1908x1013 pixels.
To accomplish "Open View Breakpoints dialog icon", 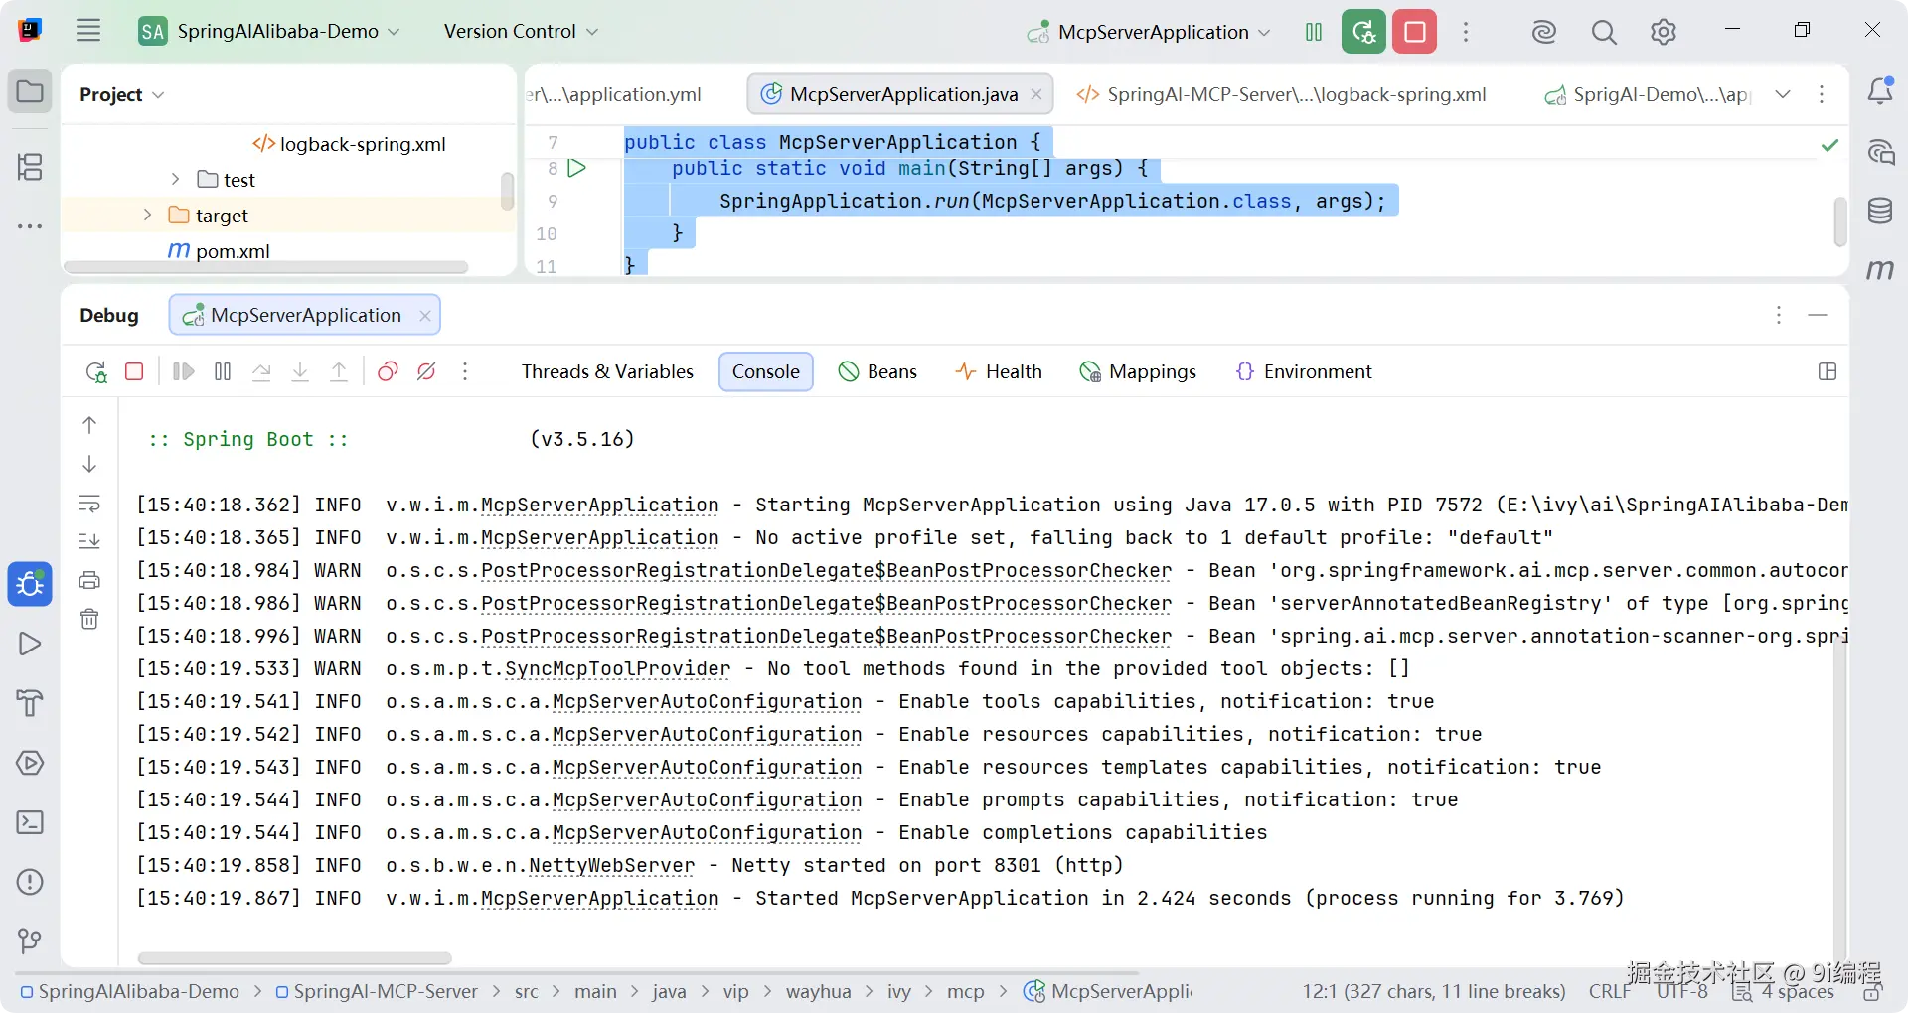I will [388, 371].
